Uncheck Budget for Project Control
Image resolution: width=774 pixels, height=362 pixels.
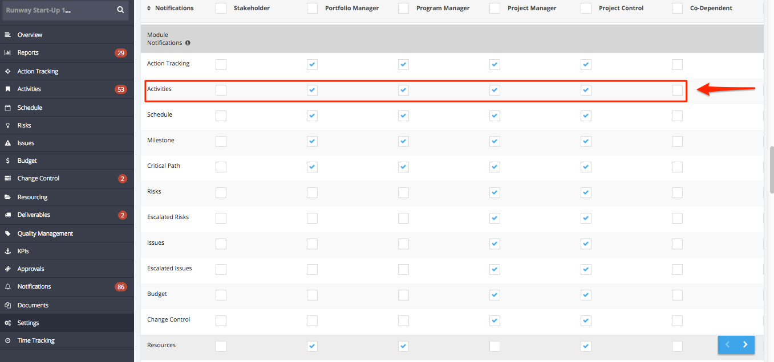pyautogui.click(x=586, y=295)
